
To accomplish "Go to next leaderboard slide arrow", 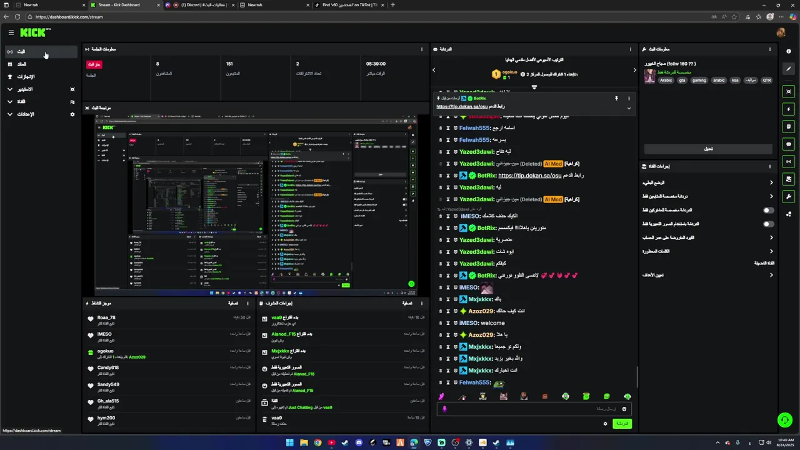I will 634,70.
